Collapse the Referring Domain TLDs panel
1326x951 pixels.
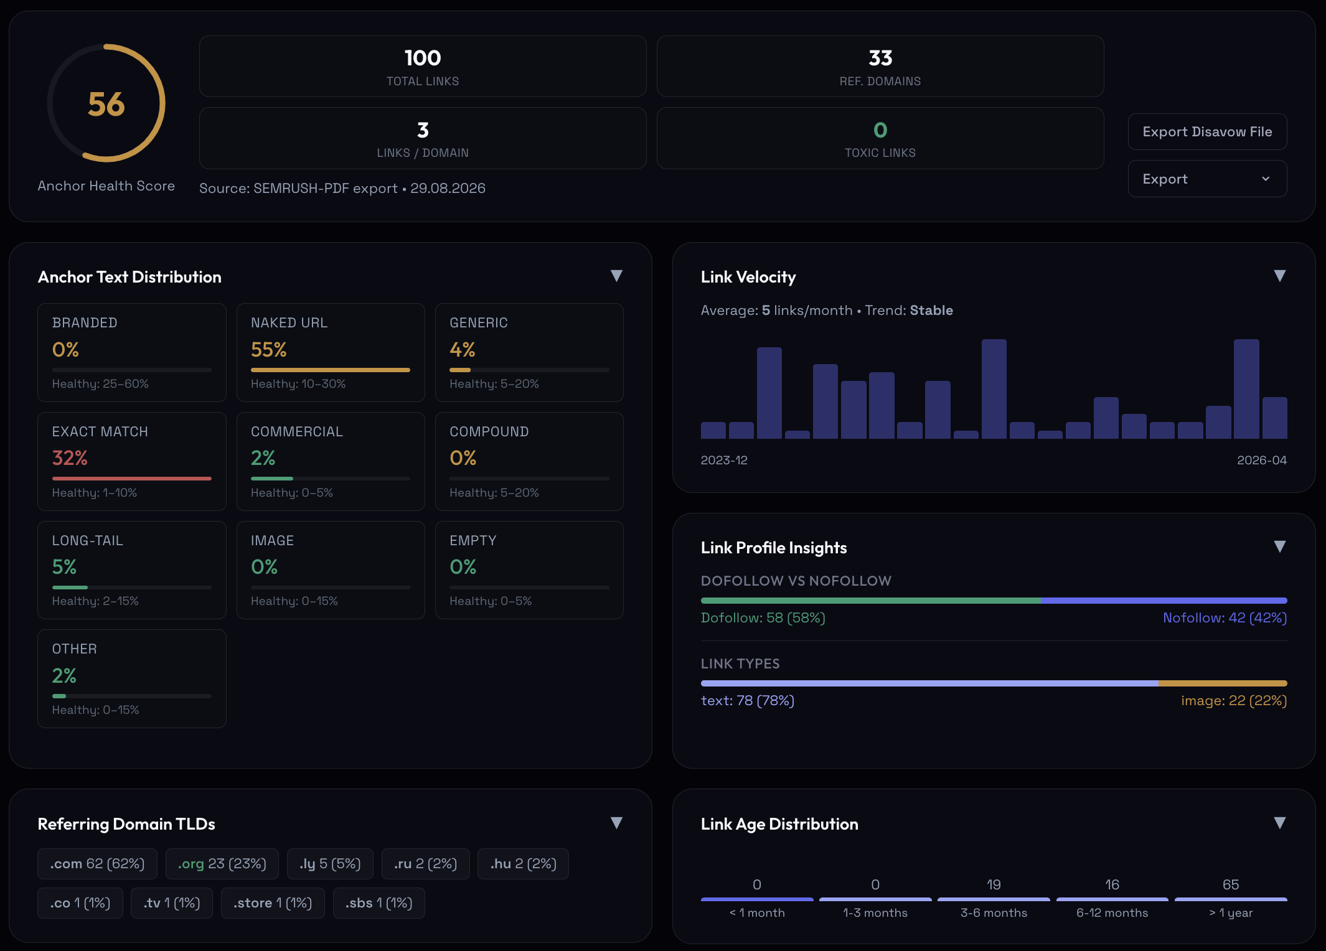(616, 823)
